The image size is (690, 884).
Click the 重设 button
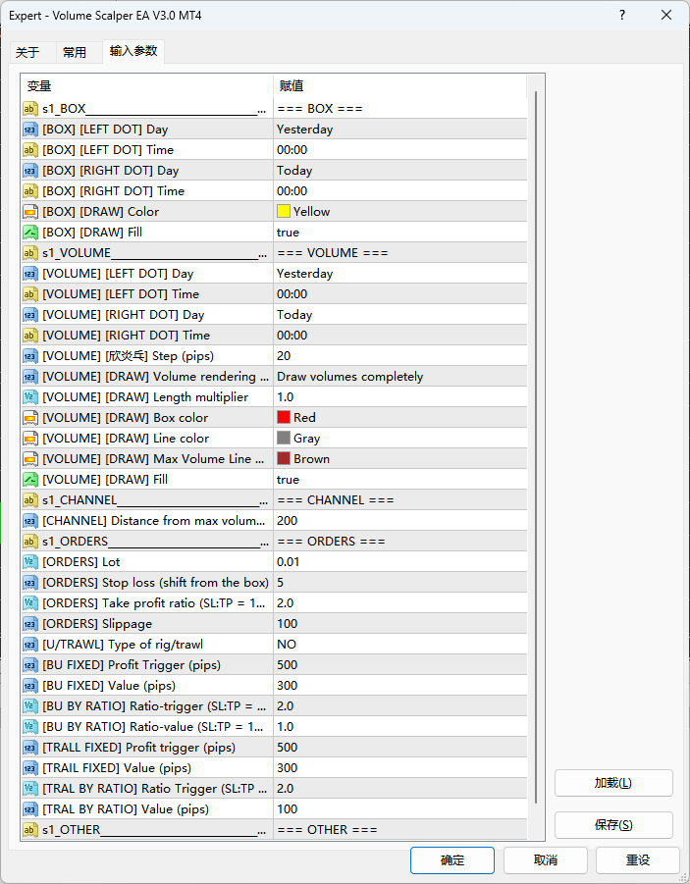tap(638, 860)
